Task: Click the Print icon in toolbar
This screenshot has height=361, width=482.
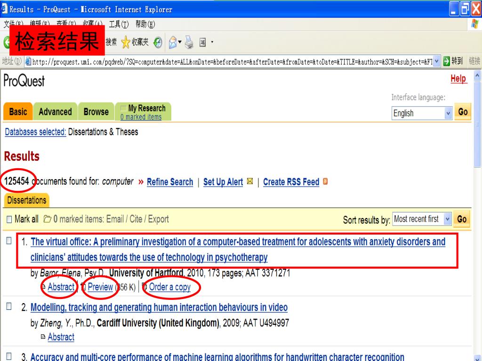Action: (189, 42)
